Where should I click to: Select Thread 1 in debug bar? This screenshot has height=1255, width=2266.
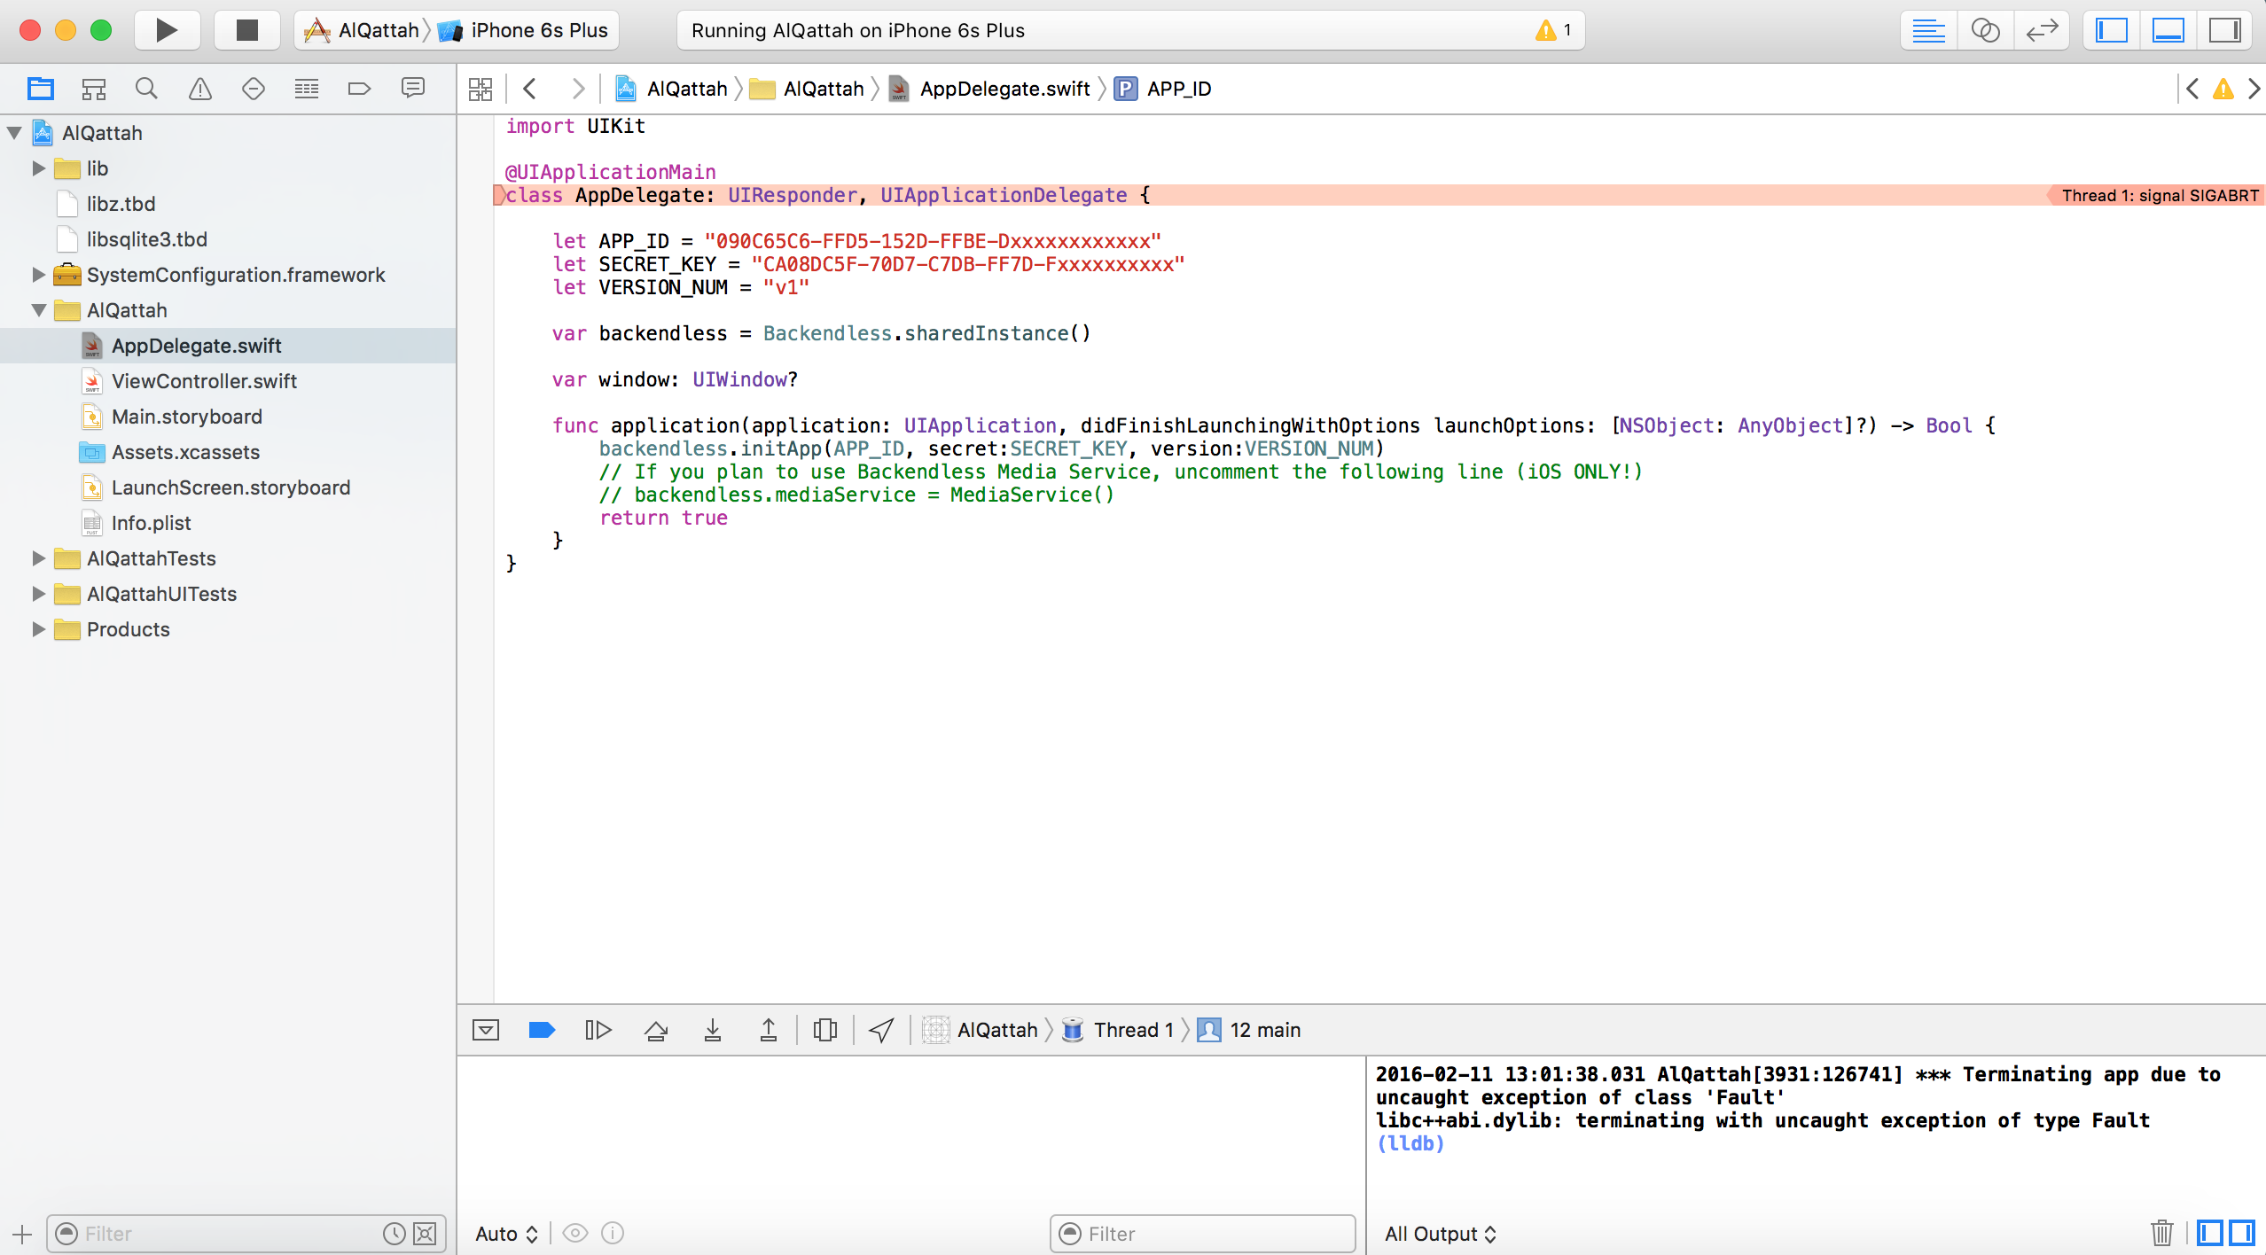[x=1119, y=1030]
